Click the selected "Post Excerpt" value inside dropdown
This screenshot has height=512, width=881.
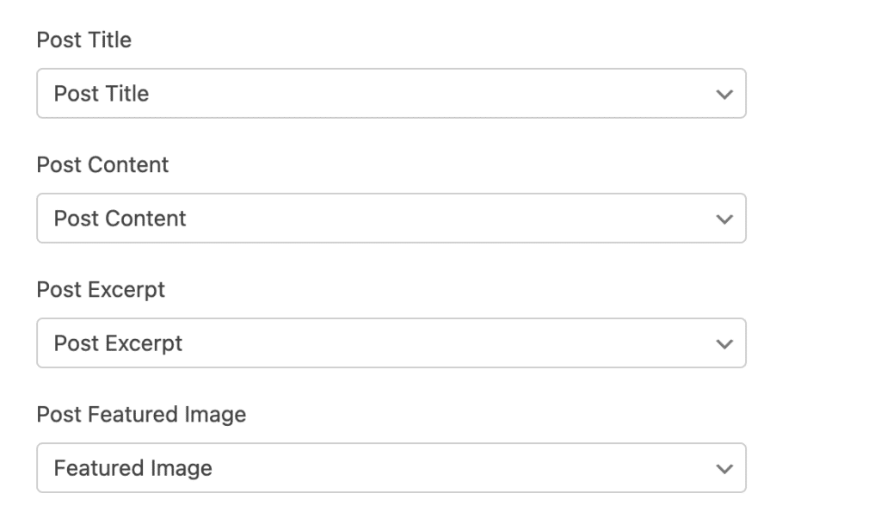pyautogui.click(x=118, y=343)
